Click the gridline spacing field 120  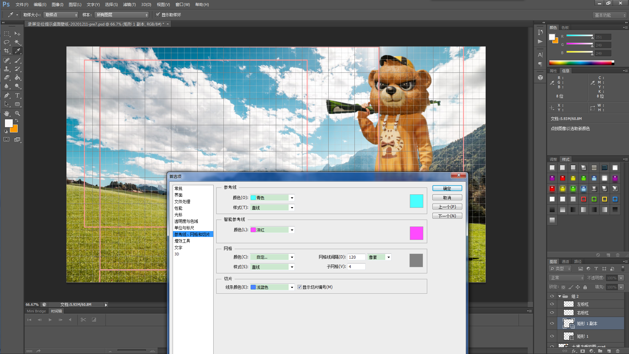click(x=356, y=257)
